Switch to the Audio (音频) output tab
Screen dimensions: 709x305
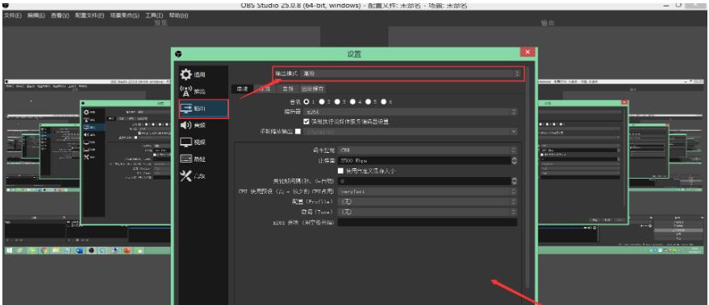(x=287, y=89)
